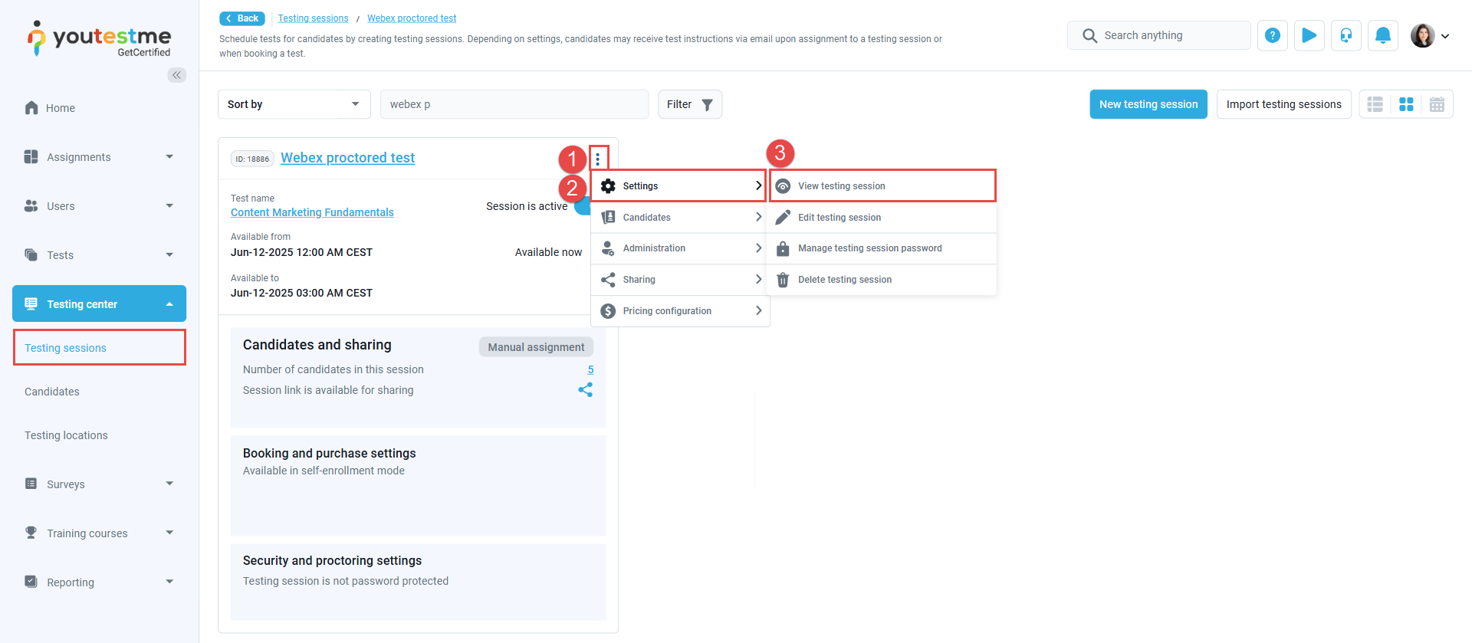Click the session search field containing webex p
Viewport: 1472px width, 643px height.
pos(514,104)
